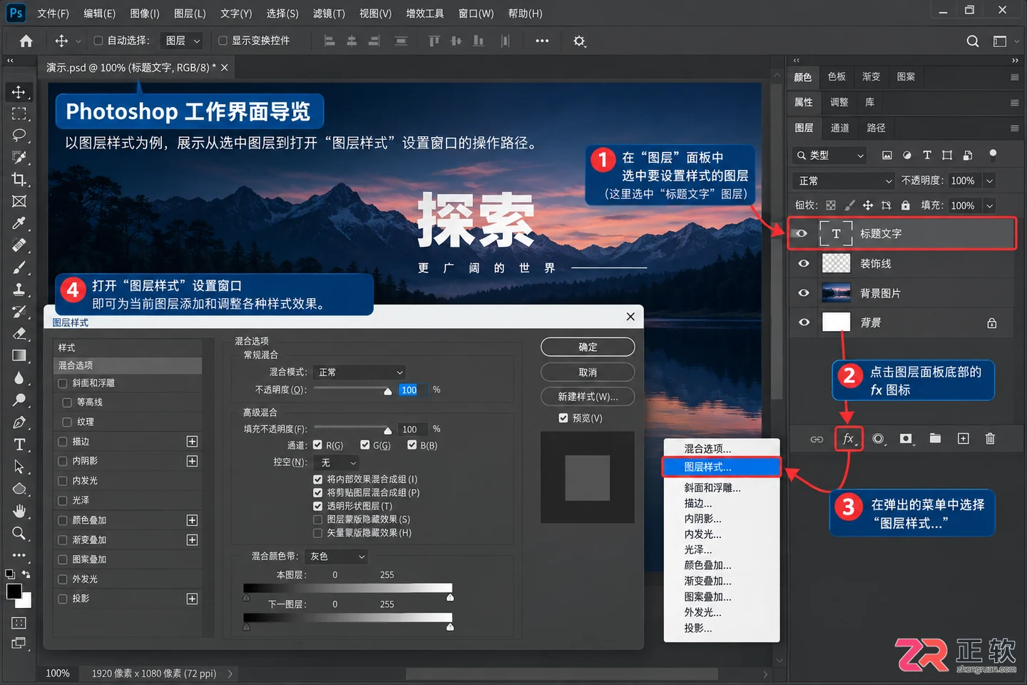This screenshot has height=685, width=1027.
Task: Enable 描边 style checkbox
Action: [x=63, y=442]
